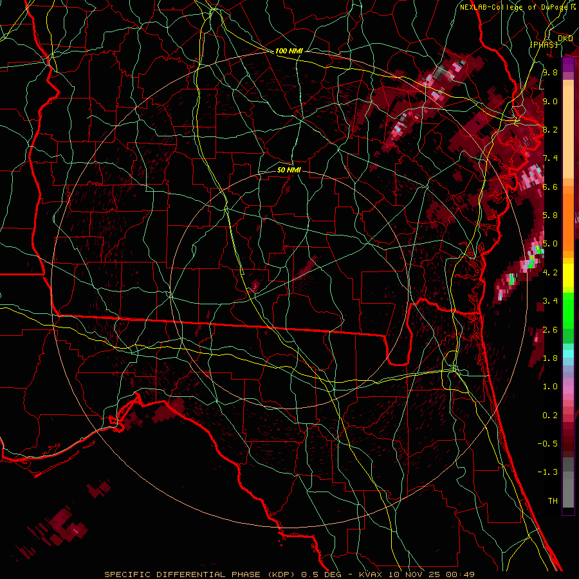This screenshot has height=579, width=579.
Task: Click the 1.0 color scale value
Action: pyautogui.click(x=550, y=387)
